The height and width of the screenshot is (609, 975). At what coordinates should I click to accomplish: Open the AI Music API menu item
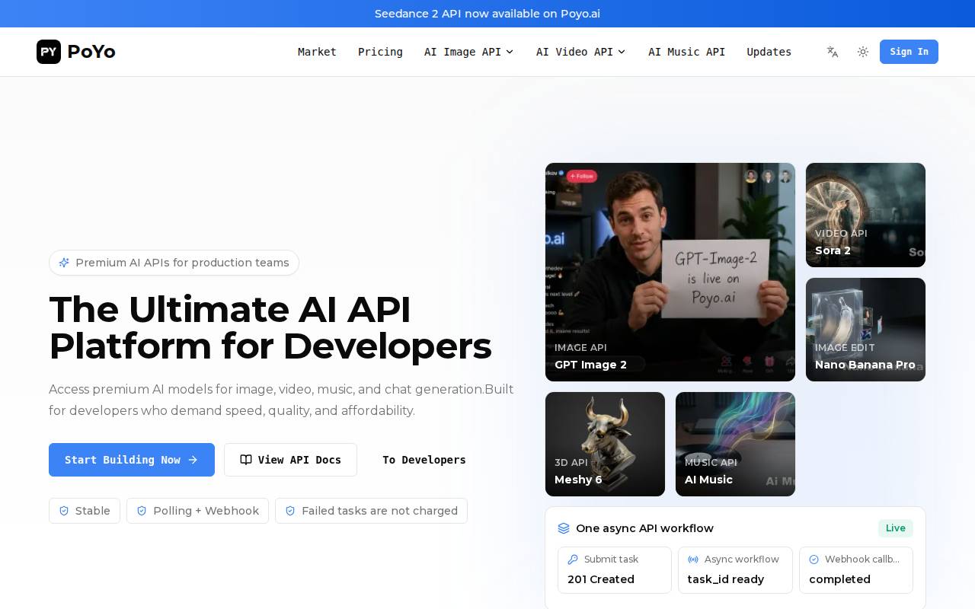click(x=686, y=52)
